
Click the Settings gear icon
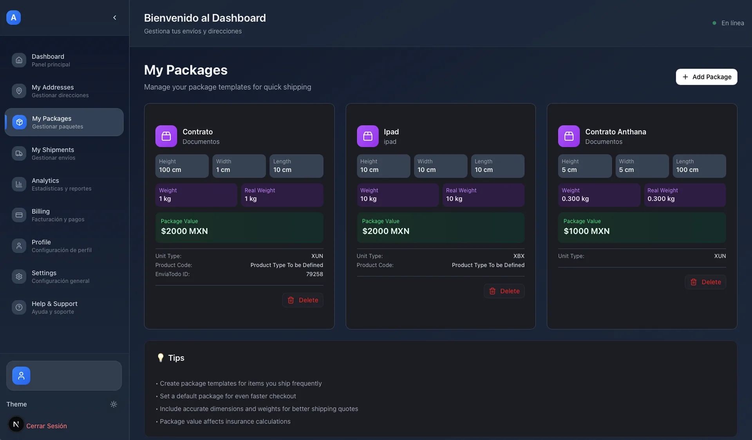(19, 276)
